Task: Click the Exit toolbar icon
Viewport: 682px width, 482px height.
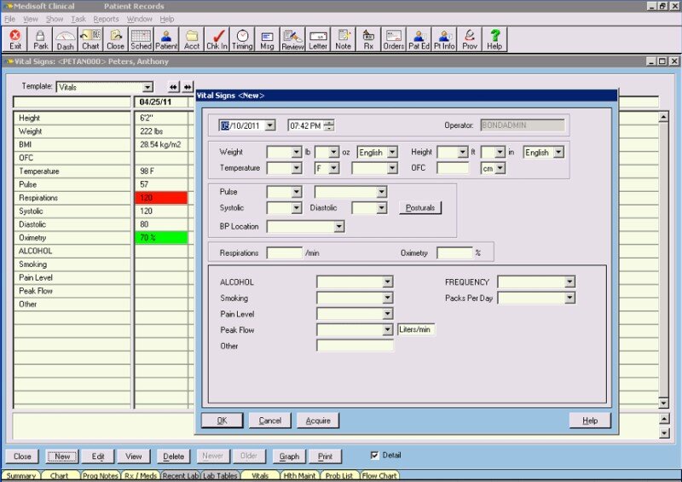Action: click(x=14, y=39)
